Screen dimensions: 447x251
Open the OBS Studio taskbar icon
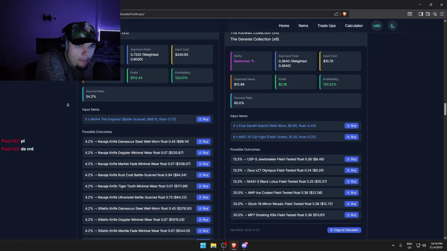224,245
